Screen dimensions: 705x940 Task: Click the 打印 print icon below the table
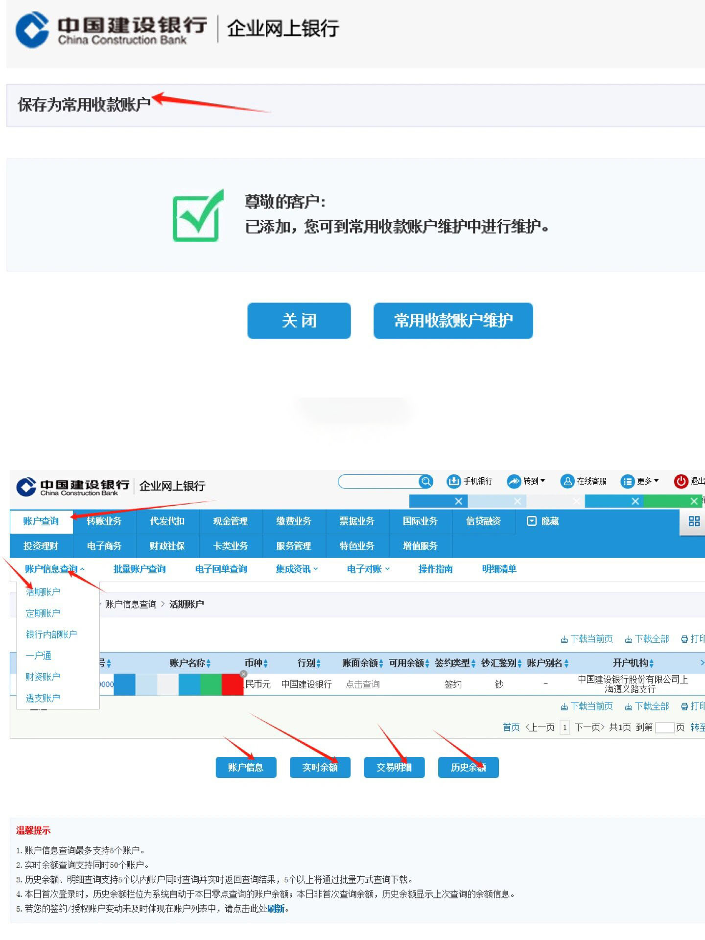coord(684,706)
